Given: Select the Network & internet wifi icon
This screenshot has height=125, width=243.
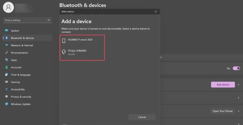Looking at the screenshot, I should [7, 45].
